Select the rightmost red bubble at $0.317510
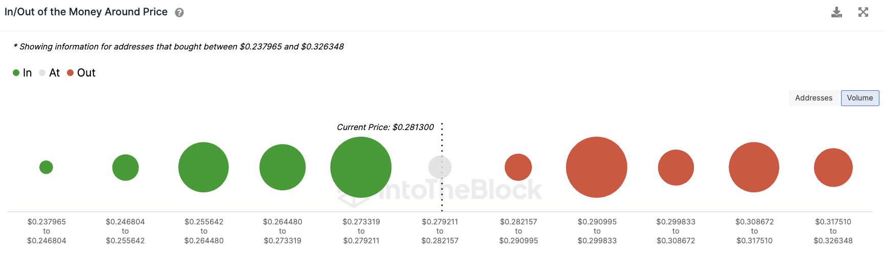Screen dimensions: 885x253 [833, 167]
